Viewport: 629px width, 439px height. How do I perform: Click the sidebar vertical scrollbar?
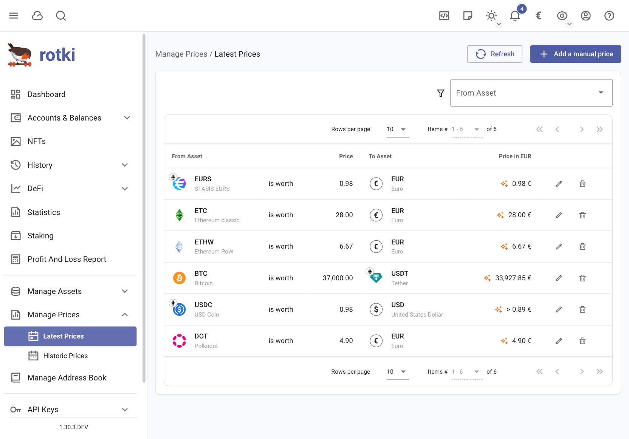(144, 208)
